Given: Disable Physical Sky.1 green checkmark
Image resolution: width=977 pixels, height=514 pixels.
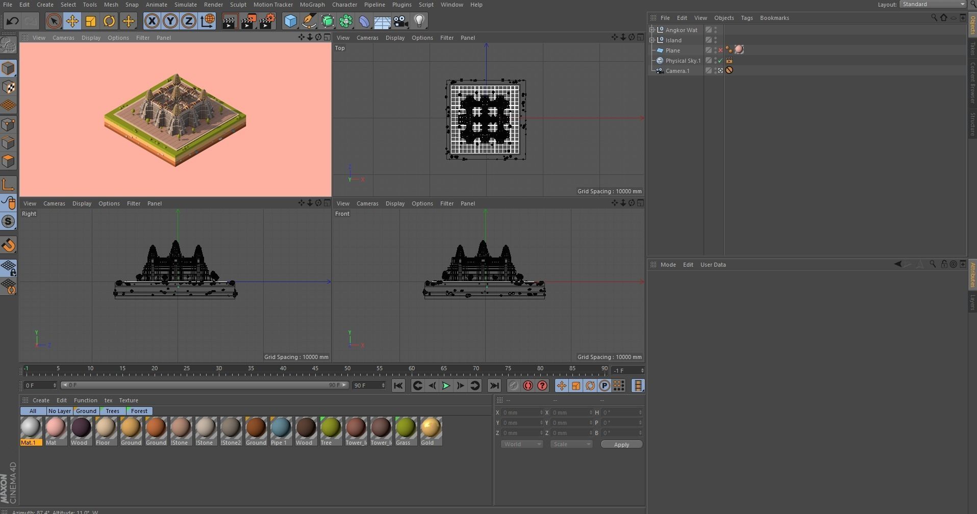Looking at the screenshot, I should click(720, 61).
